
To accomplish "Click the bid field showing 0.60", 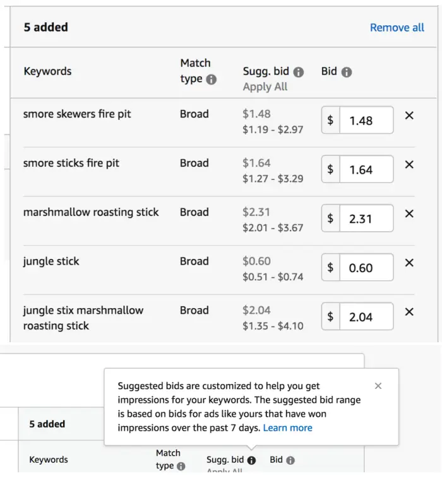I will [x=366, y=267].
